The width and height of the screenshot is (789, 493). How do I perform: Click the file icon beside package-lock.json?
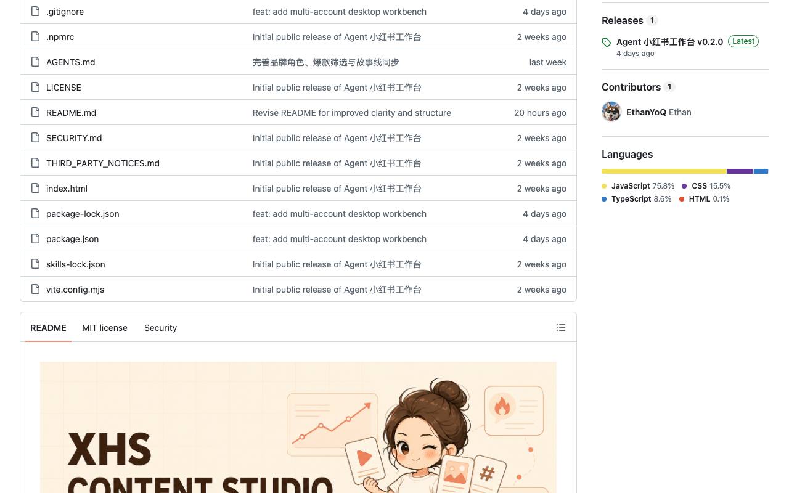click(x=36, y=213)
